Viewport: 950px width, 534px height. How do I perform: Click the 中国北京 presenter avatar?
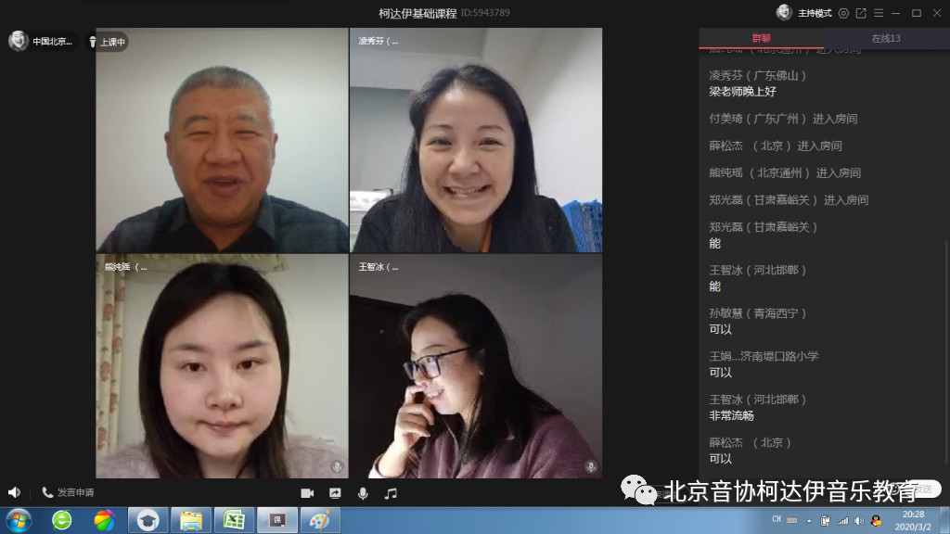tap(19, 41)
